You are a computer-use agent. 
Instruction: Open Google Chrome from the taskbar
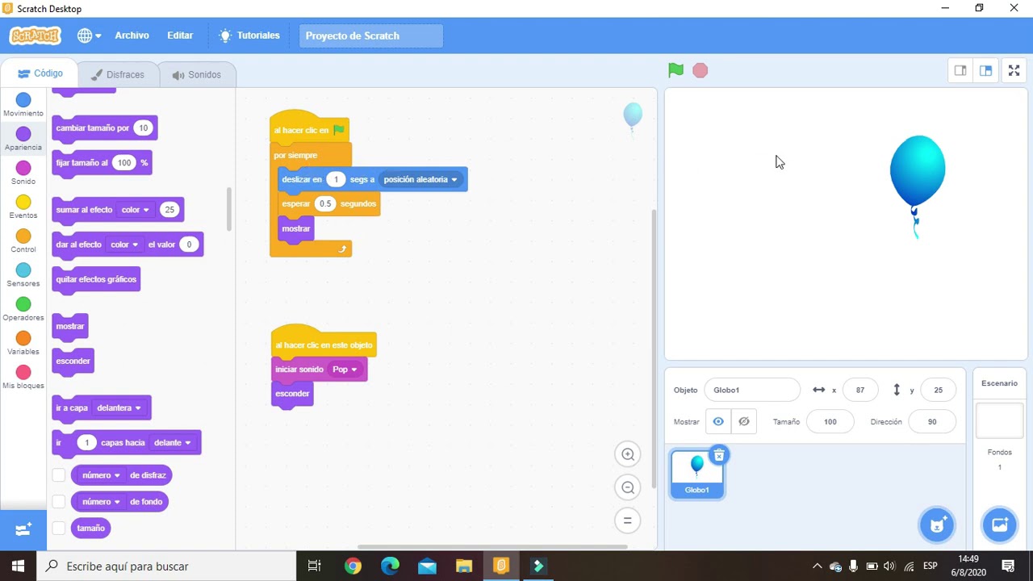click(353, 566)
